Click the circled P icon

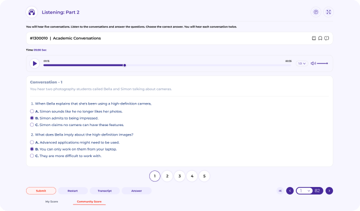point(316,12)
